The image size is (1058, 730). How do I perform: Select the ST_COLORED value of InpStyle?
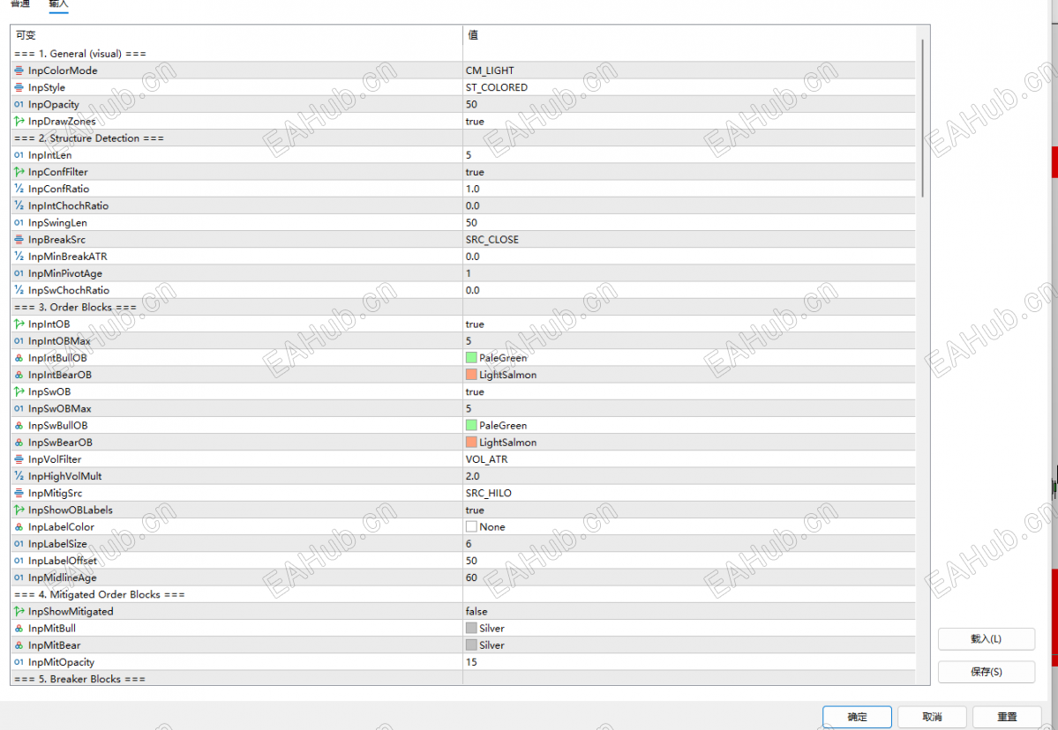pyautogui.click(x=497, y=87)
